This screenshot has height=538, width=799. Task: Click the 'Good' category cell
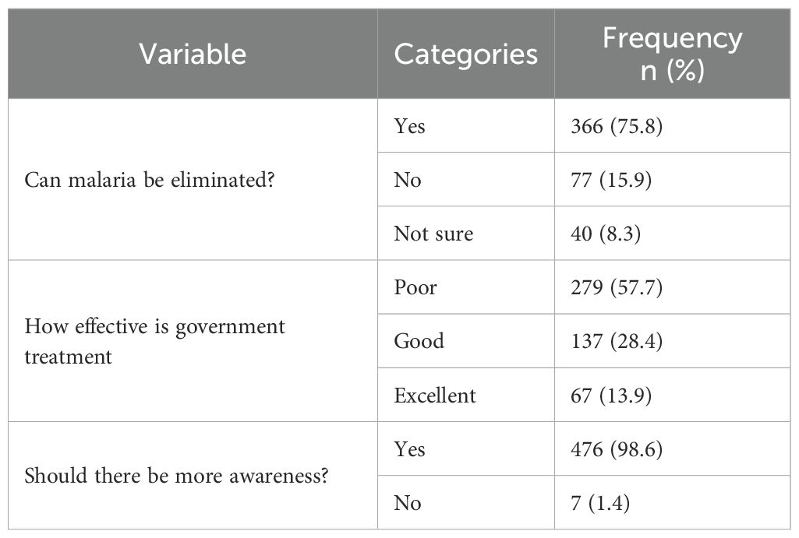[x=419, y=341]
